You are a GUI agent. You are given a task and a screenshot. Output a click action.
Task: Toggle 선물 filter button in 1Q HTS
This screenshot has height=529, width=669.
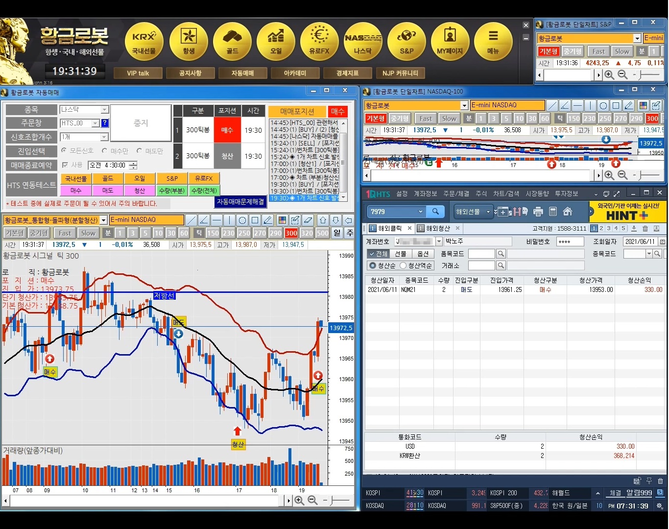401,254
